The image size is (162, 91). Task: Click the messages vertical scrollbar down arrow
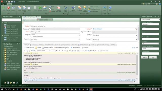137,79
